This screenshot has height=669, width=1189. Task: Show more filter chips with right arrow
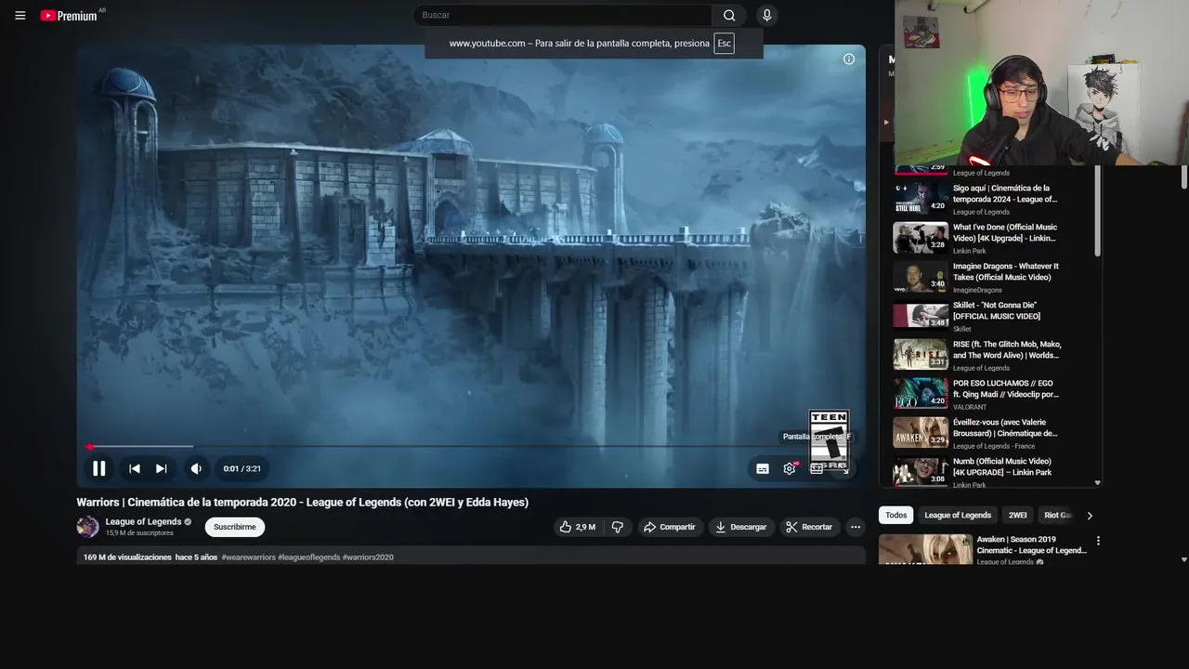click(1090, 515)
